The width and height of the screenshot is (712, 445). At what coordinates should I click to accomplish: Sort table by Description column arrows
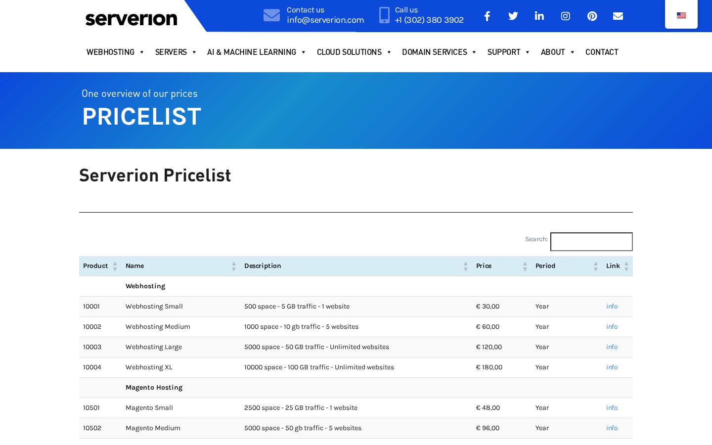(466, 267)
